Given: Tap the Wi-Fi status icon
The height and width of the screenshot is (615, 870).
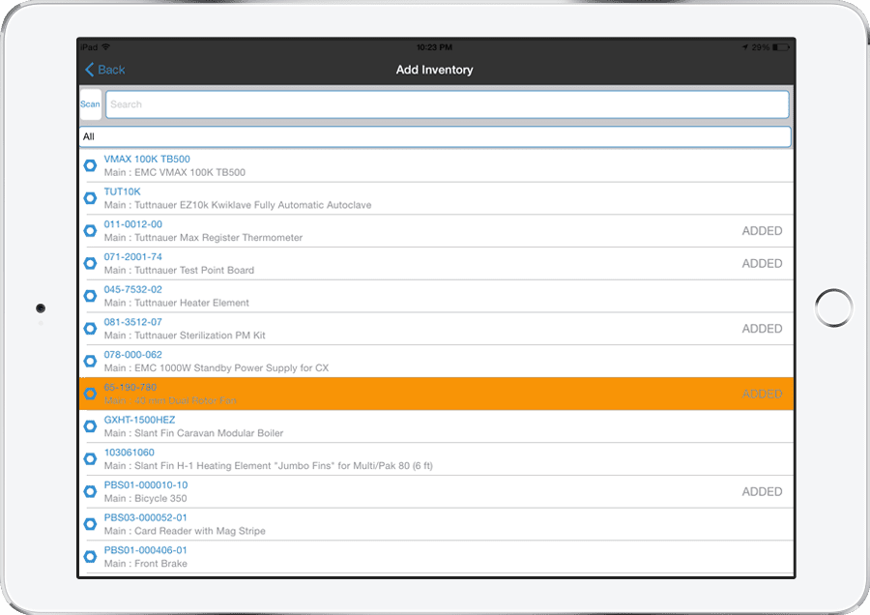Looking at the screenshot, I should pyautogui.click(x=105, y=47).
